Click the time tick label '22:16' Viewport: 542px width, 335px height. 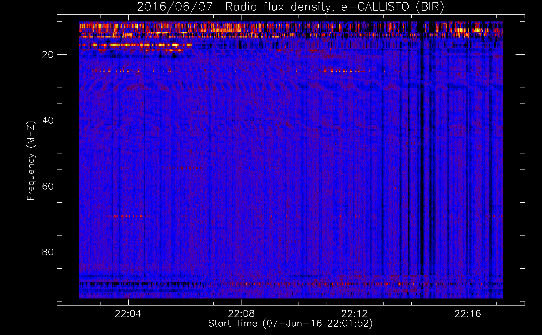pos(468,314)
